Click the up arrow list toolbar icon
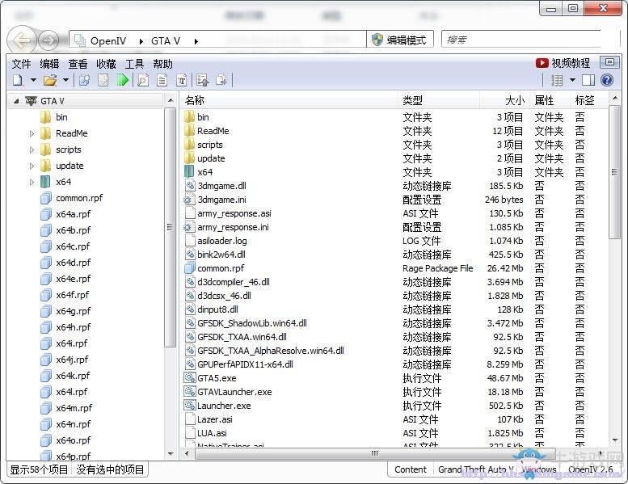The width and height of the screenshot is (628, 484). click(x=203, y=81)
